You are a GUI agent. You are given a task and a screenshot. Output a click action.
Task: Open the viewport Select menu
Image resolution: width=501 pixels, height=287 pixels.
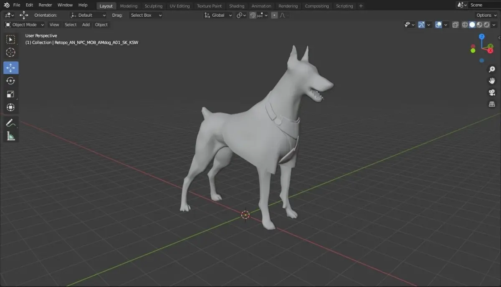tap(71, 25)
